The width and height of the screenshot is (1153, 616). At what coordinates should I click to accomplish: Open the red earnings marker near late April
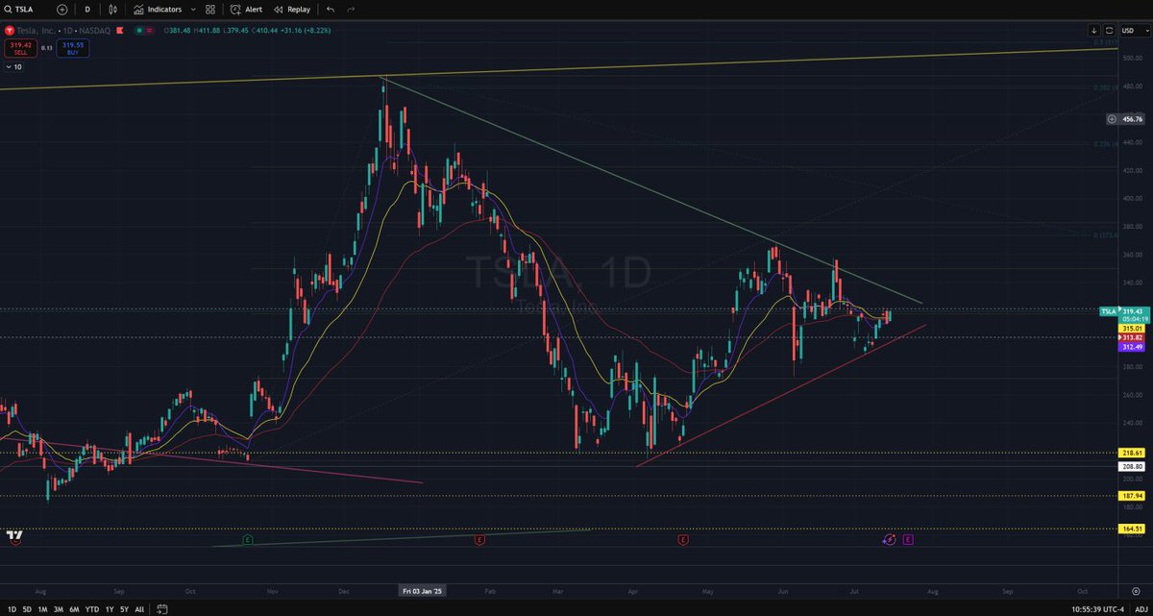click(x=683, y=540)
